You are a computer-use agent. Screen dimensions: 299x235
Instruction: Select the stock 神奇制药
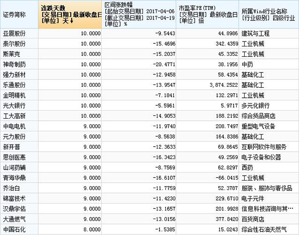[x=14, y=64]
